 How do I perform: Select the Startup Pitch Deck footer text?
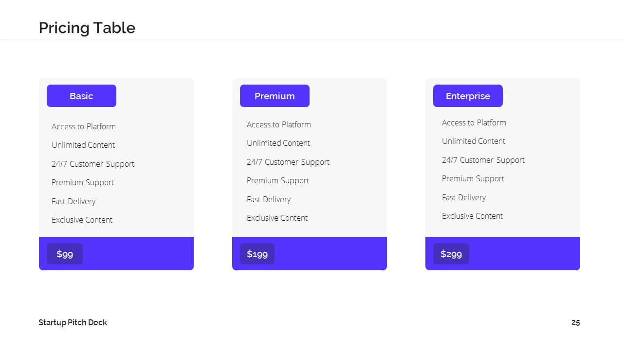click(73, 322)
